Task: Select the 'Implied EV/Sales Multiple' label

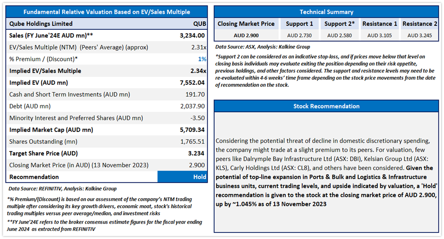Action: pos(45,71)
